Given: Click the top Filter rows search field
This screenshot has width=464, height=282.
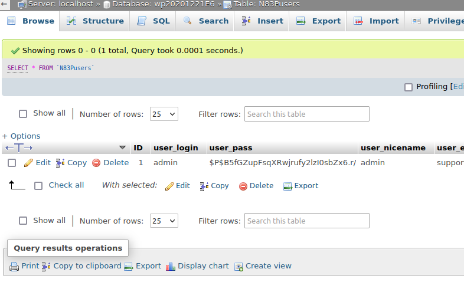Looking at the screenshot, I should [306, 114].
